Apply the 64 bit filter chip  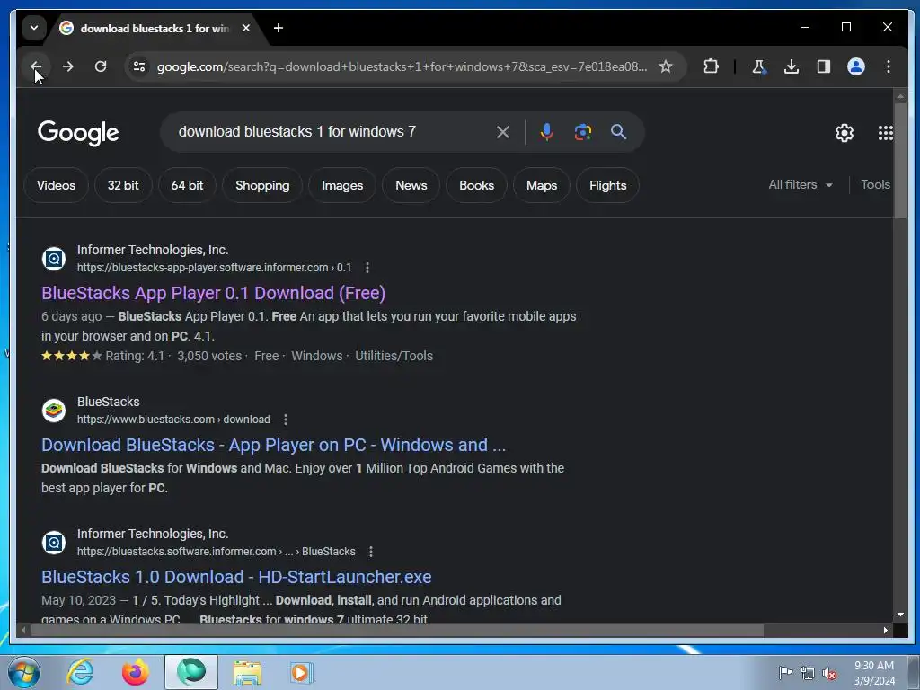[187, 185]
